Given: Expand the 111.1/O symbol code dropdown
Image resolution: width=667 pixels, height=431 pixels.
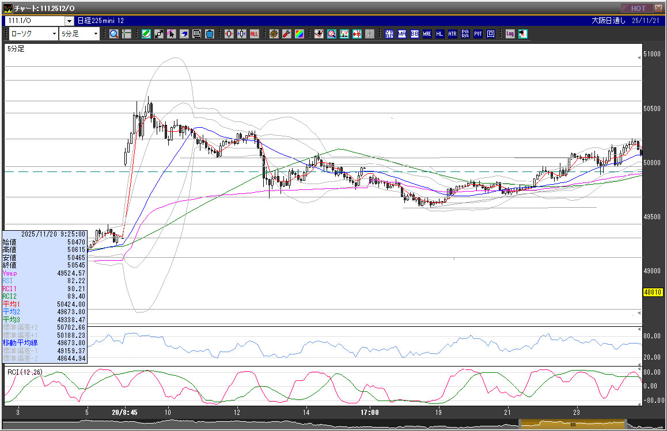Looking at the screenshot, I should pyautogui.click(x=69, y=21).
